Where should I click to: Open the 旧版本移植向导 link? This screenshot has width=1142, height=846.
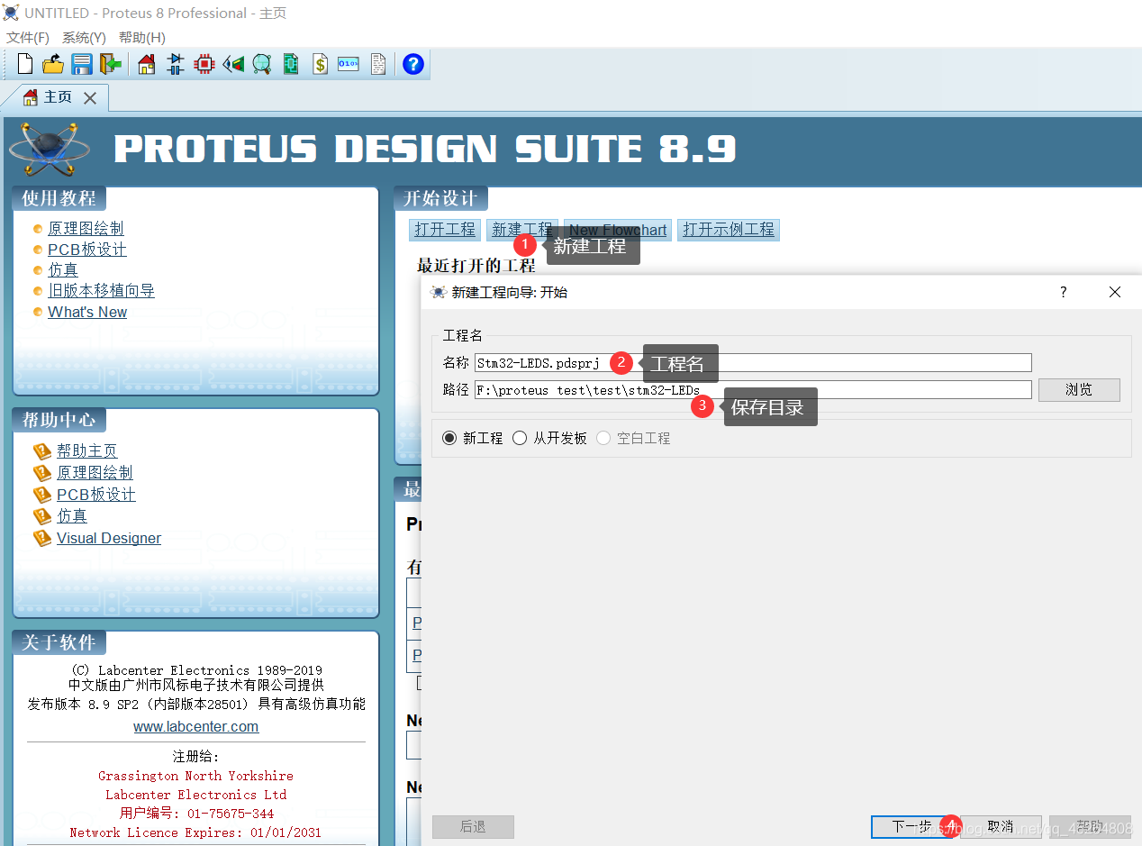(x=101, y=291)
